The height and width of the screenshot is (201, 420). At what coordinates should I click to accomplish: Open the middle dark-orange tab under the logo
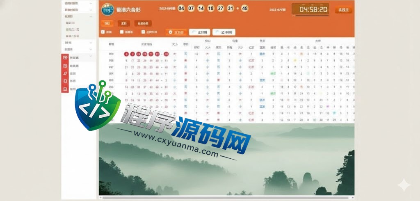[124, 23]
